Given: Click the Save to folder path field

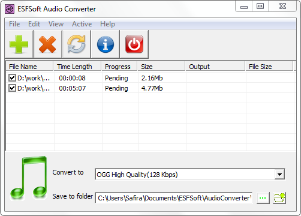Looking at the screenshot, I should pos(174,198).
